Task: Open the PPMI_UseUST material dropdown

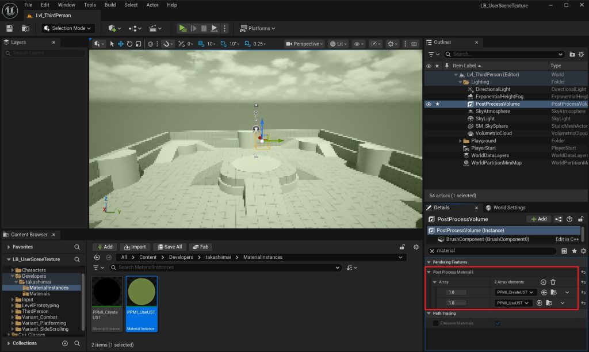Action: point(513,303)
